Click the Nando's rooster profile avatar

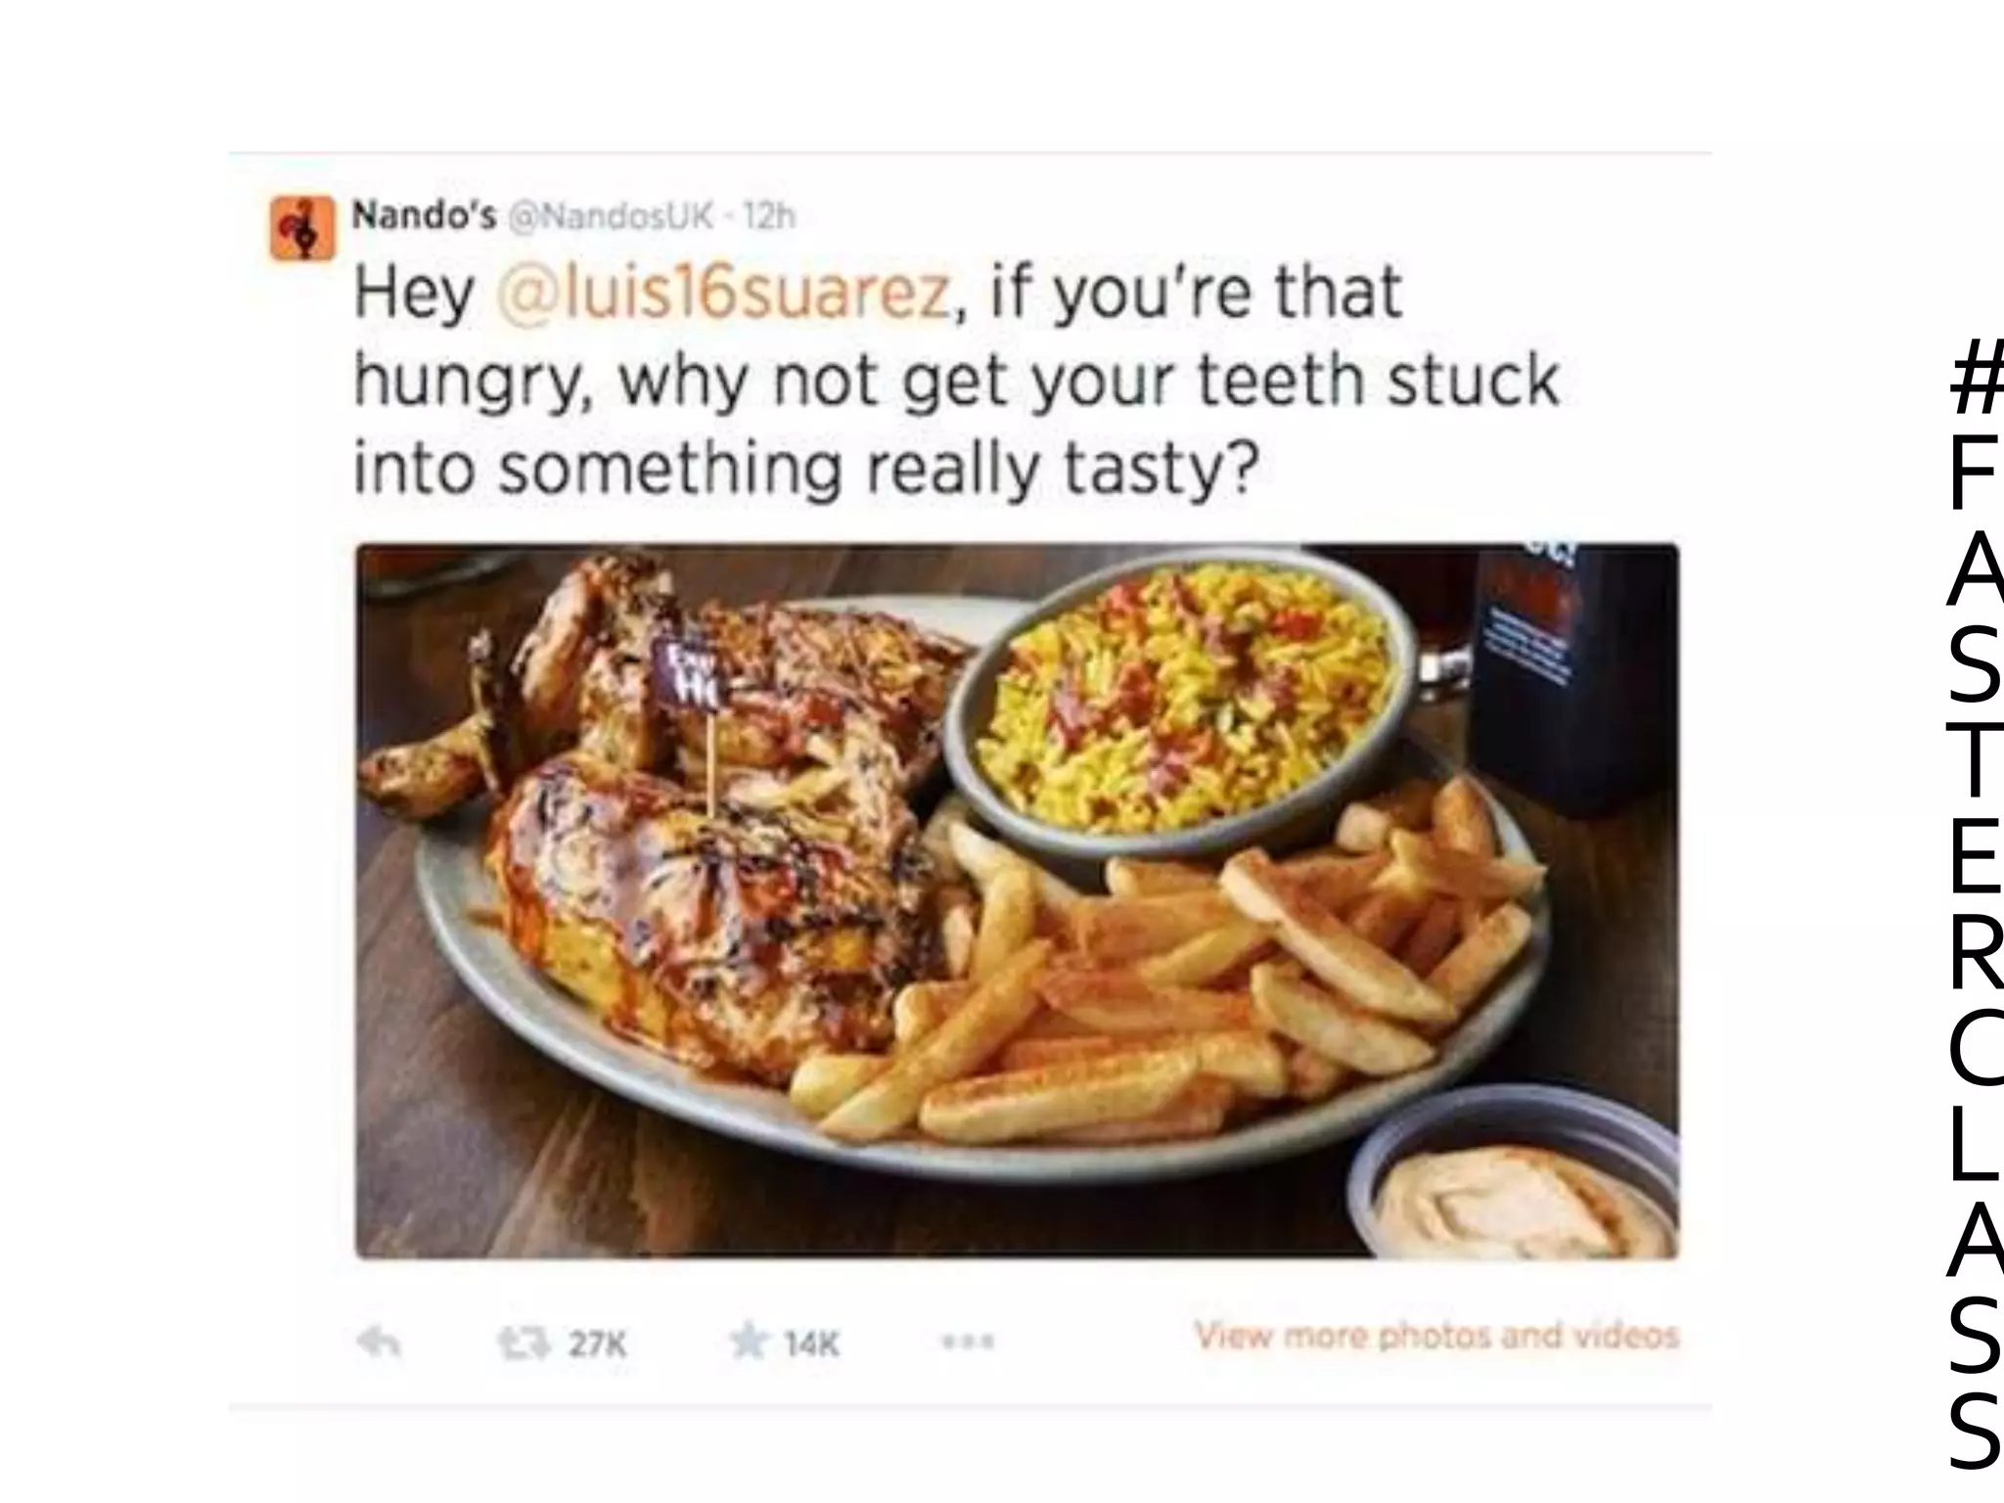pos(302,228)
